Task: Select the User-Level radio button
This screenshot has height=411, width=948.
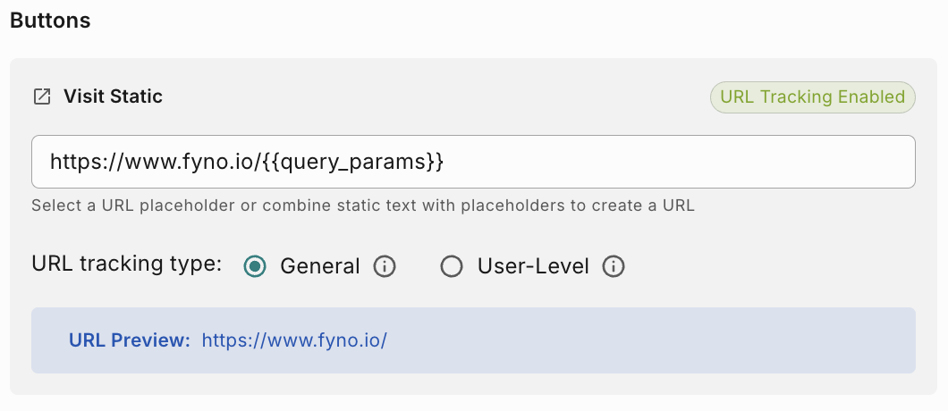Action: click(x=452, y=266)
